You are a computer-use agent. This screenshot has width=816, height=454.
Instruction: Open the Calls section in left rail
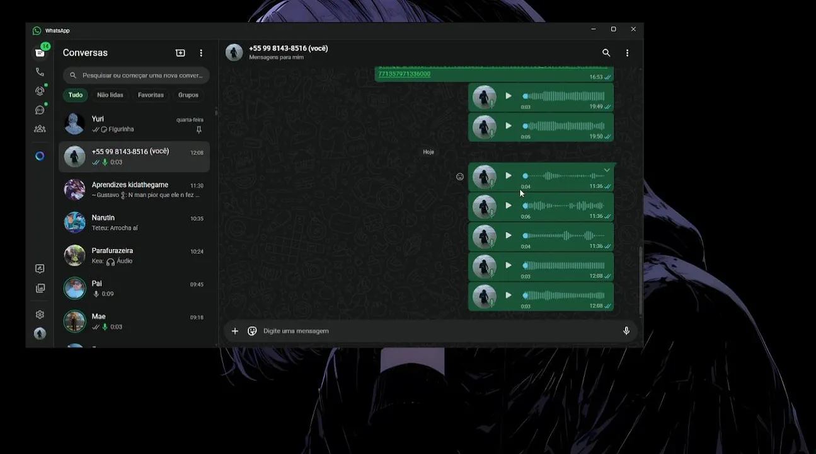(x=40, y=72)
